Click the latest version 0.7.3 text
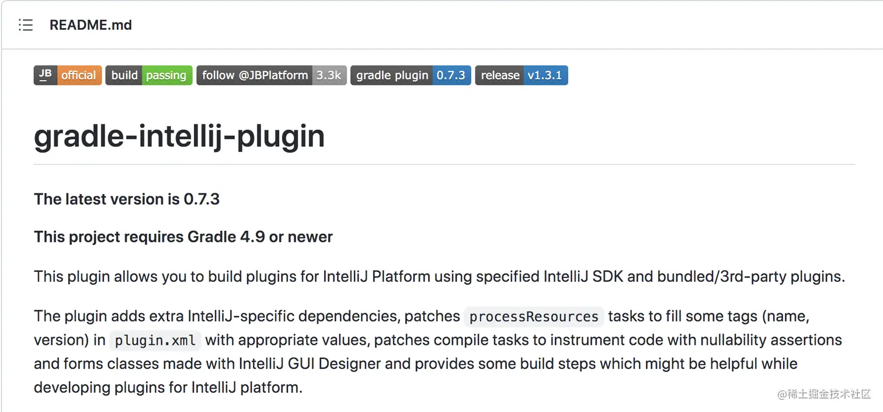The image size is (883, 412). pos(126,199)
